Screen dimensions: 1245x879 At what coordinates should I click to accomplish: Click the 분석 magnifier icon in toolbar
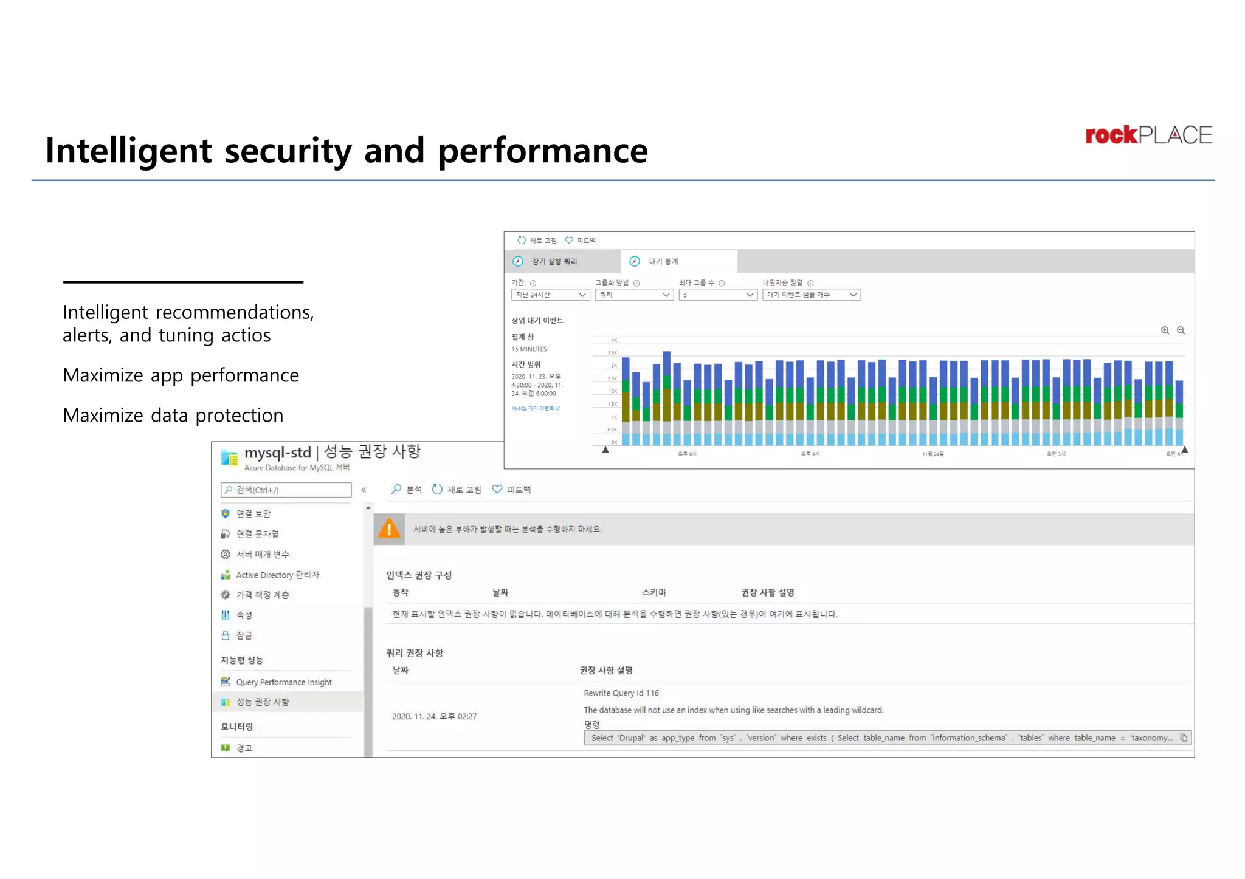tap(396, 489)
